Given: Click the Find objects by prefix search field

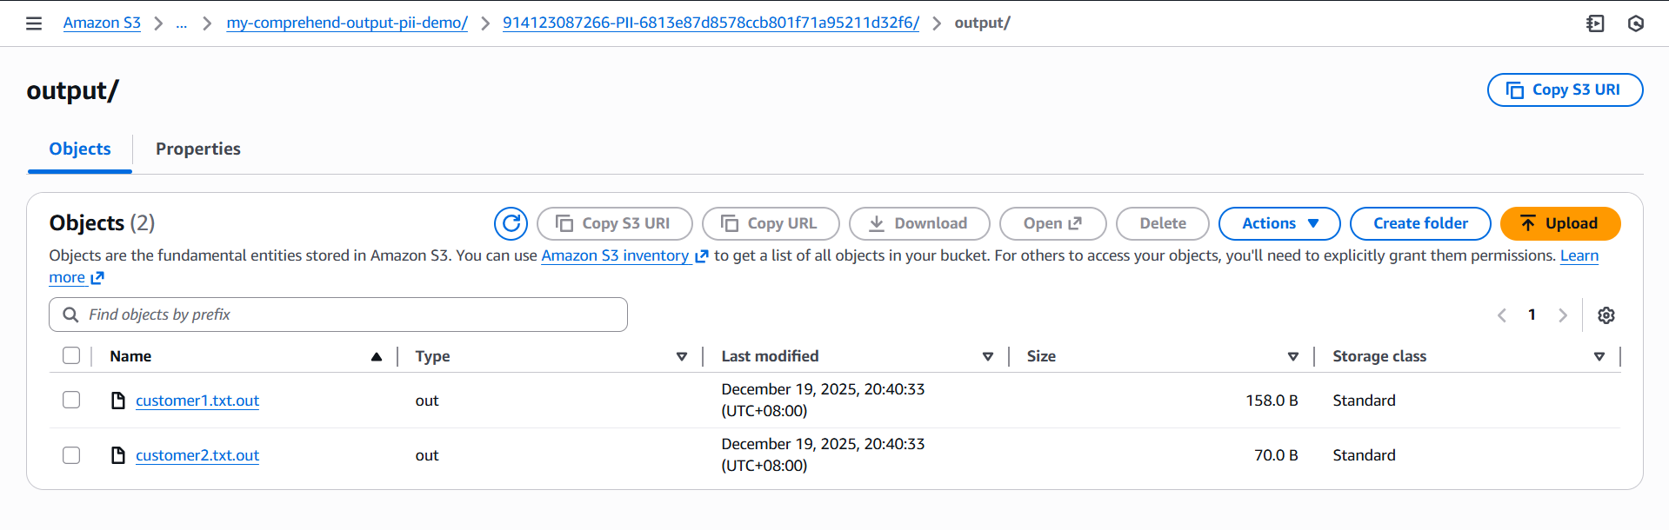Looking at the screenshot, I should tap(337, 315).
